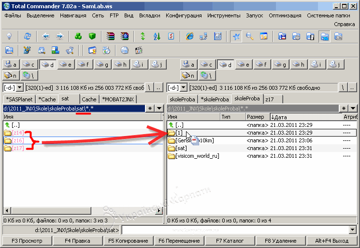Open right panel favorites asterisk button
The height and width of the screenshot is (248, 360).
[344, 108]
